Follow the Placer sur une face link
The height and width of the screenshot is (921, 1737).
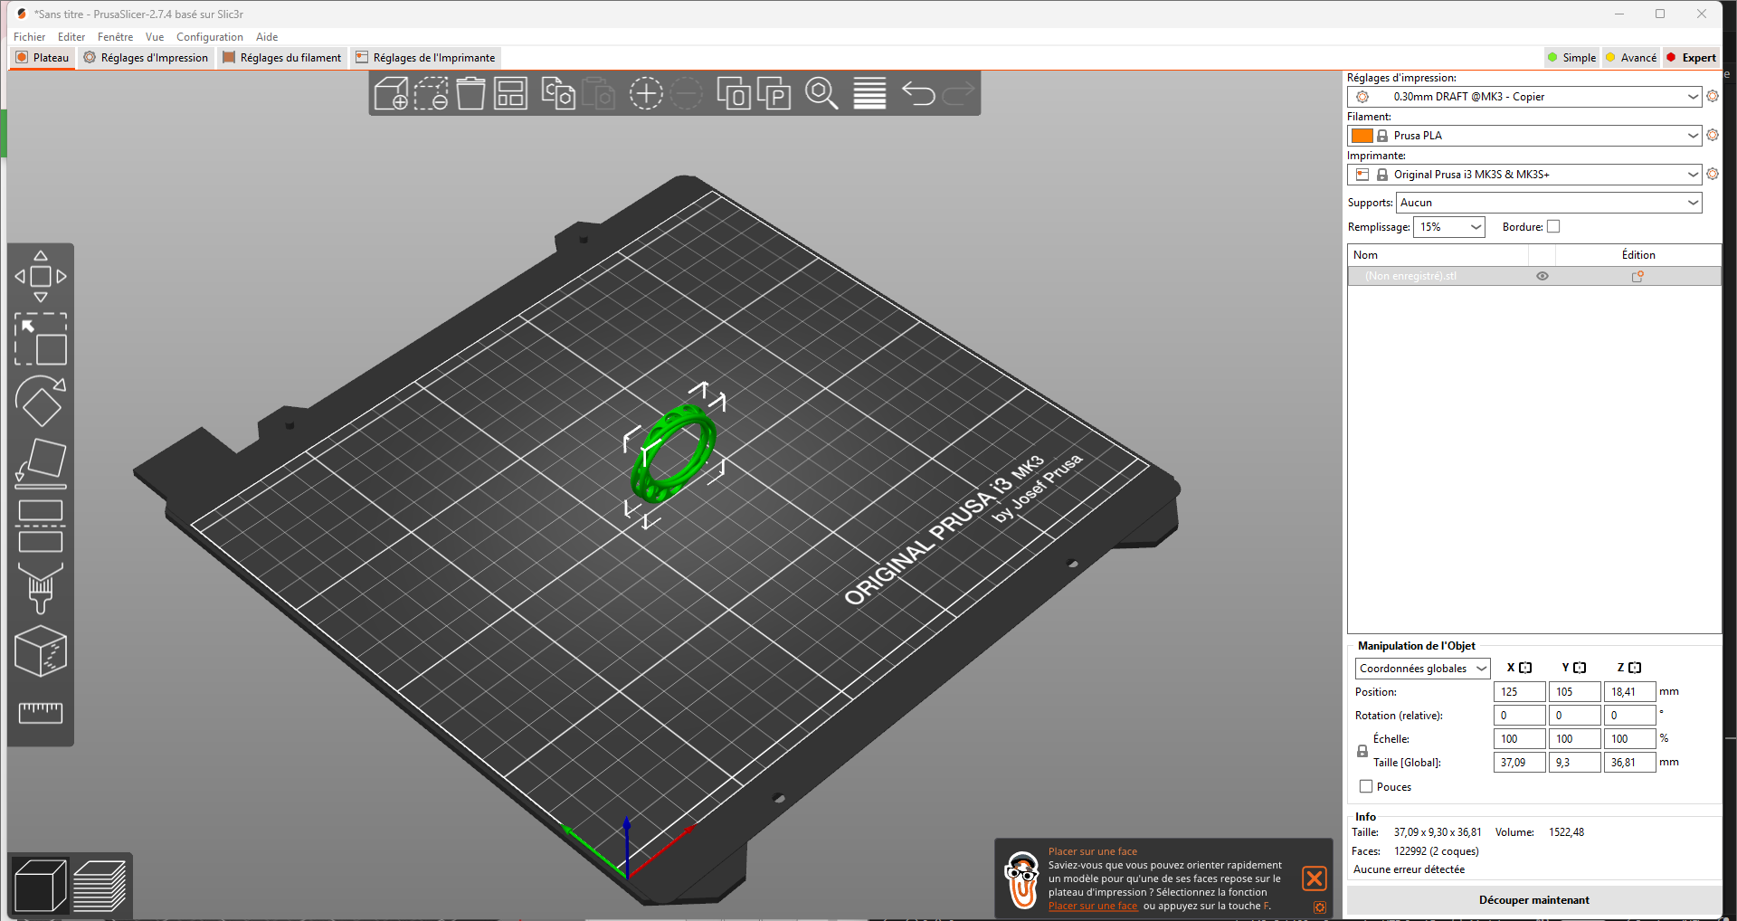tap(1093, 906)
